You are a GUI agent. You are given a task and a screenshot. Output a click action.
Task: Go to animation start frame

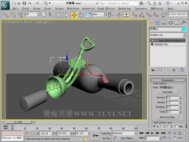click(142, 133)
